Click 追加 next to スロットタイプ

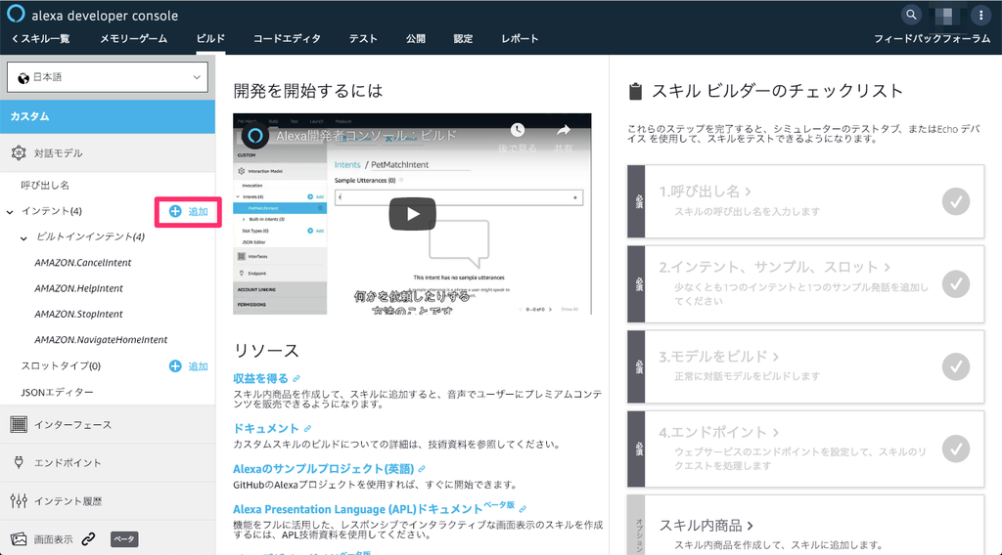click(198, 366)
